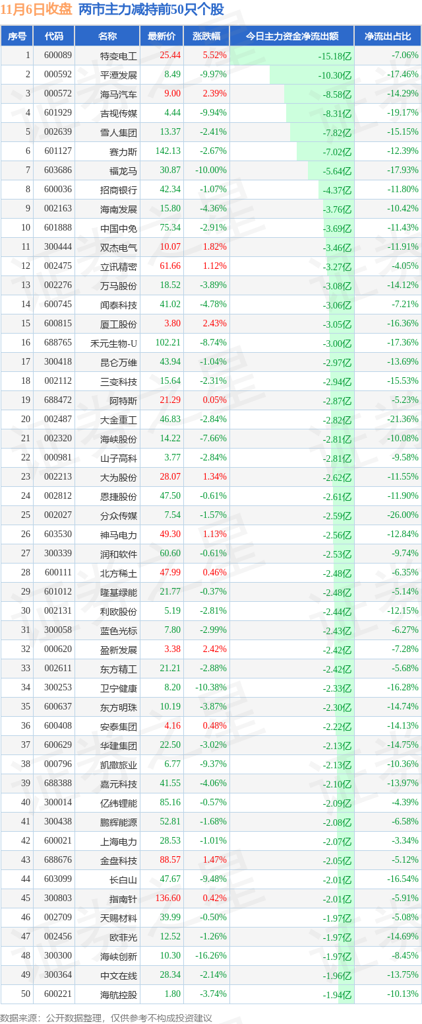
Task: Click the 净流出占比 column header
Action: pos(388,36)
